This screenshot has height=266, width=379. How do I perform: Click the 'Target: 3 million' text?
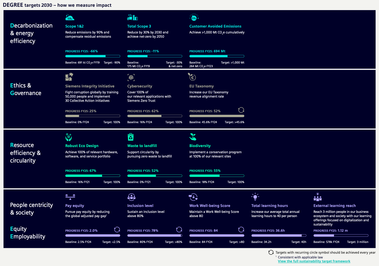[x=358, y=242]
